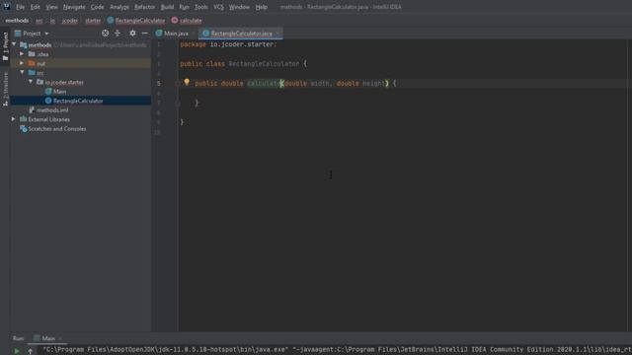Click the package io.jcoder.starter statement

coord(228,44)
